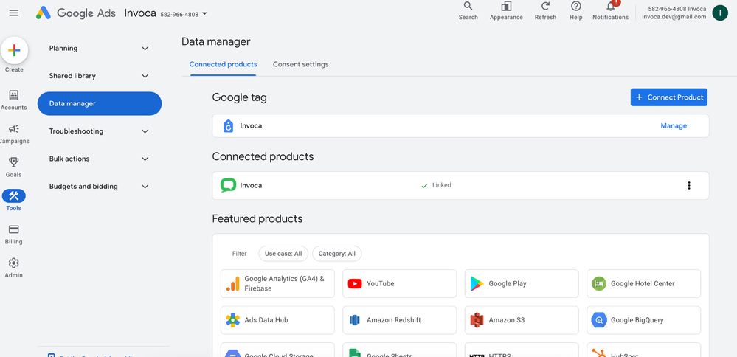The image size is (737, 357).
Task: Expand the Planning section
Action: pyautogui.click(x=99, y=49)
